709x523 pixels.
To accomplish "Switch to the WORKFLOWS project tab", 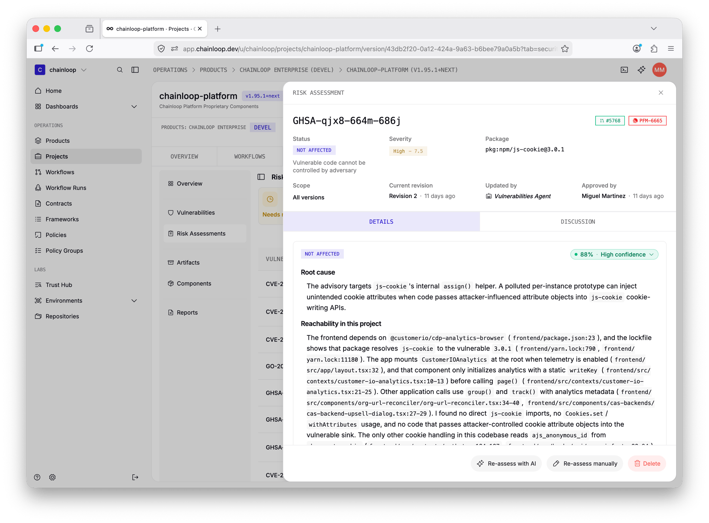I will tap(250, 156).
